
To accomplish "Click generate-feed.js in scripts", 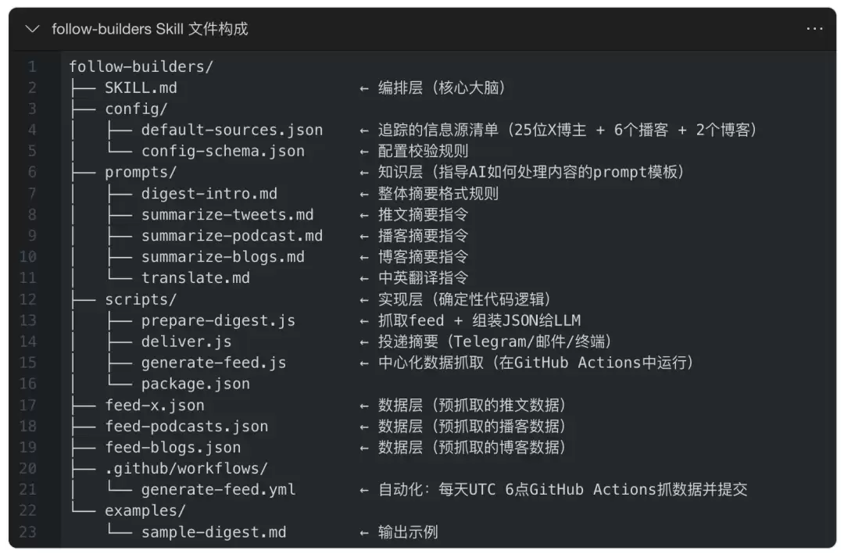I will (213, 363).
